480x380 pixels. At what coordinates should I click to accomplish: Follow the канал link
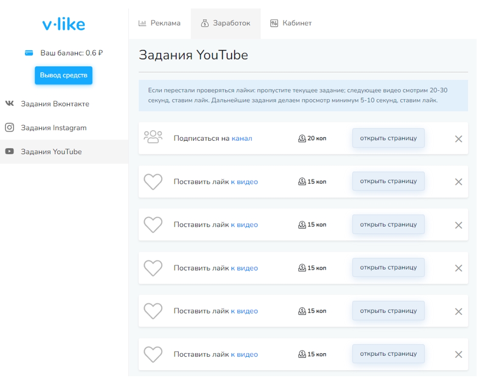(x=242, y=138)
